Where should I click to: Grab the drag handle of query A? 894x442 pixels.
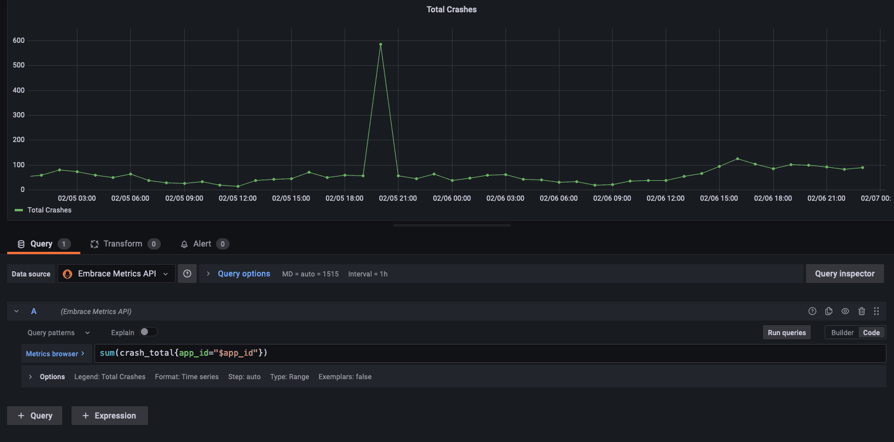(876, 311)
